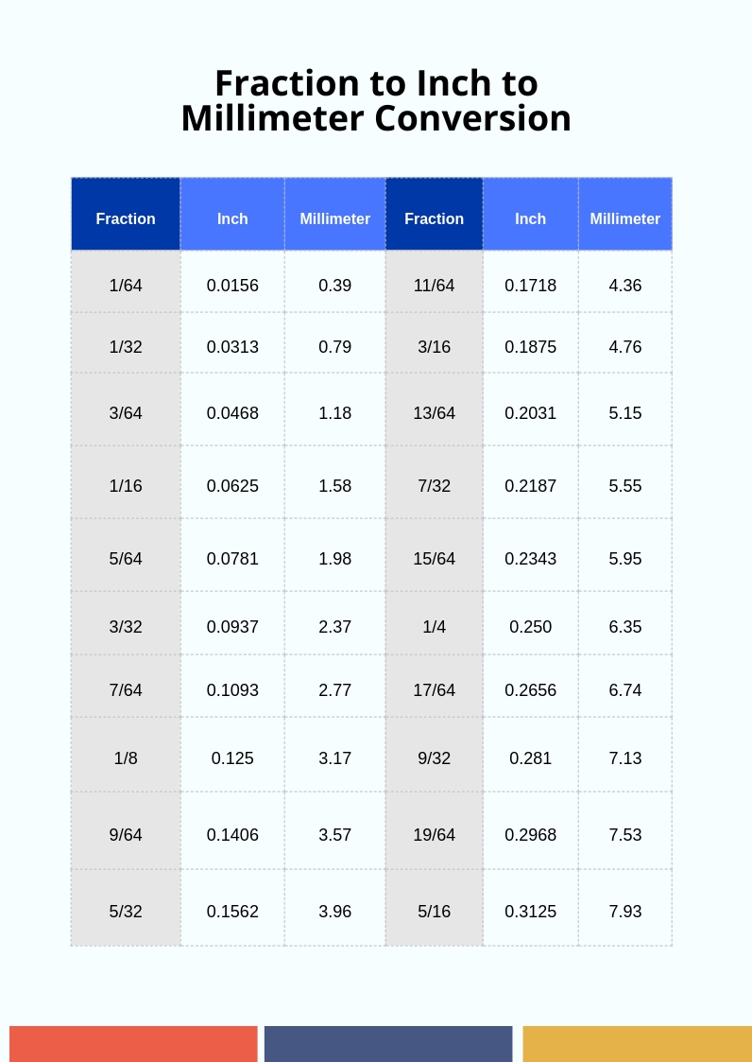
Task: Click the 1/4 fraction cell
Action: pyautogui.click(x=435, y=627)
